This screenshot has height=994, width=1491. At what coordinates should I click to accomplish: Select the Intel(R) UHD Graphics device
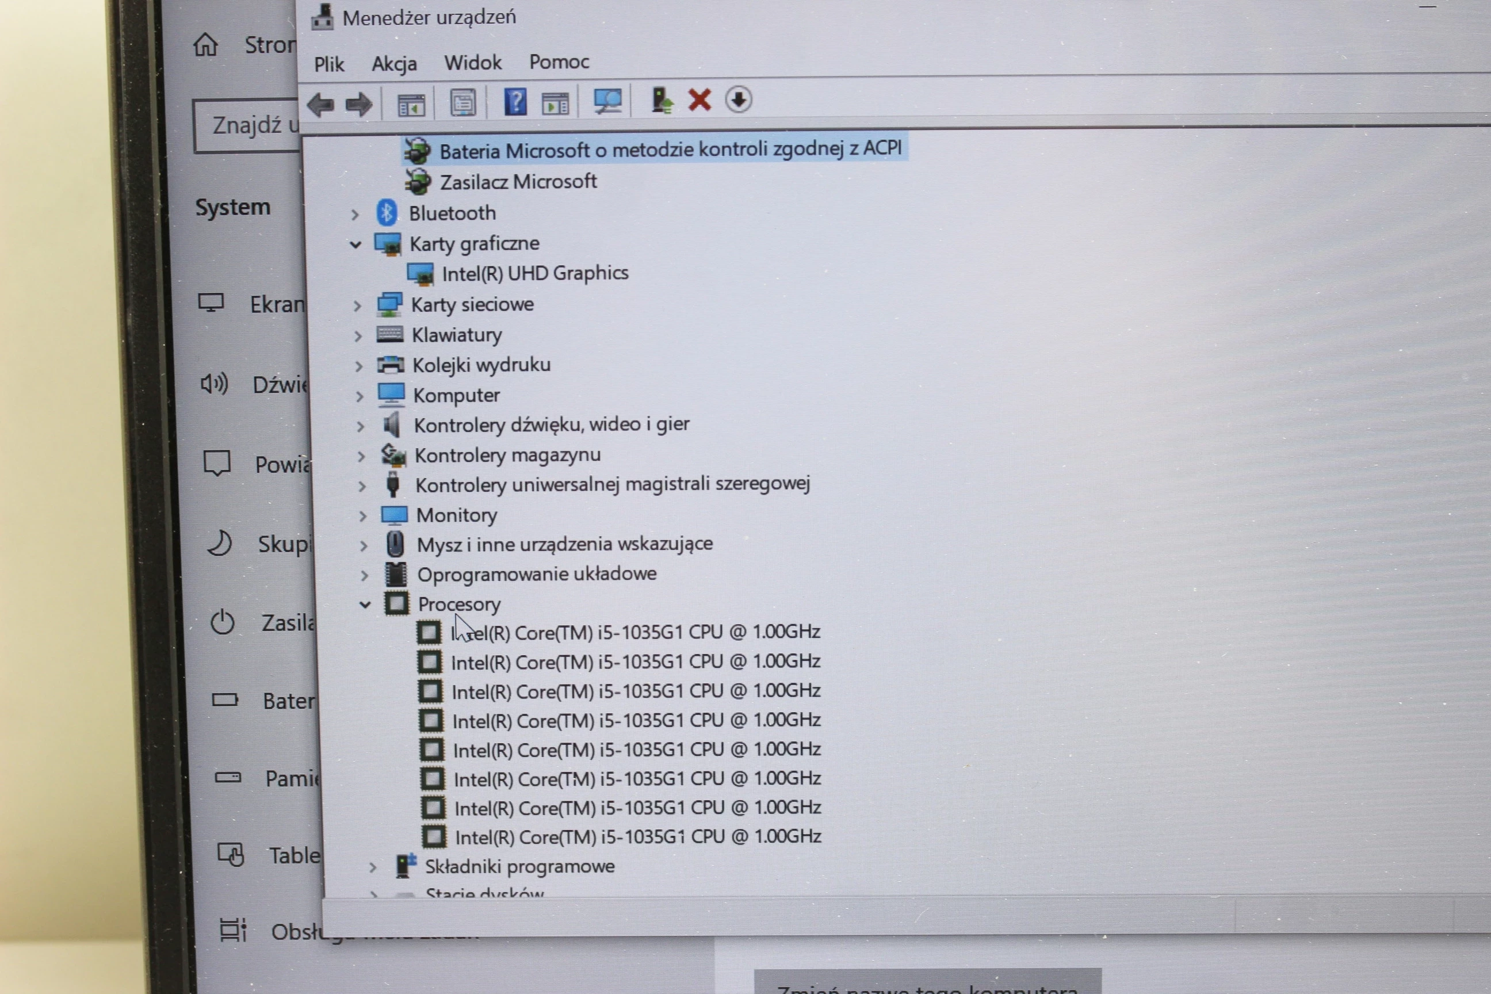coord(534,273)
